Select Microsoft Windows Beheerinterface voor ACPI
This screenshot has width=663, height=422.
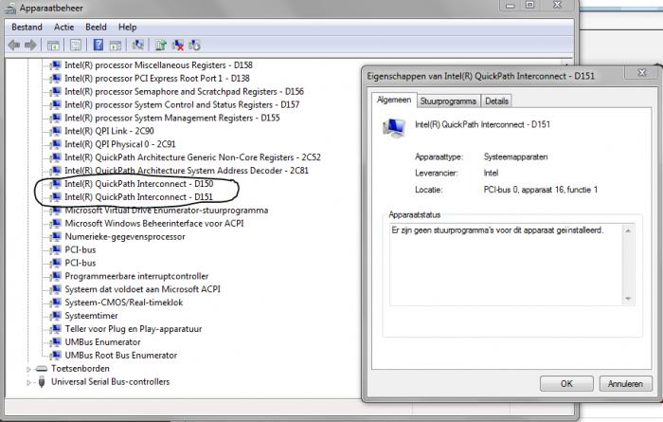153,224
